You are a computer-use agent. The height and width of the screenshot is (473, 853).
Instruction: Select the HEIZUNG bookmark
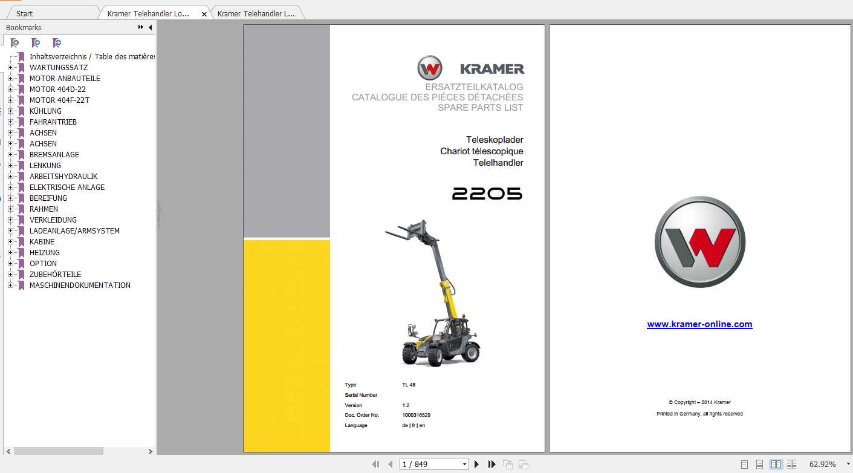click(45, 253)
